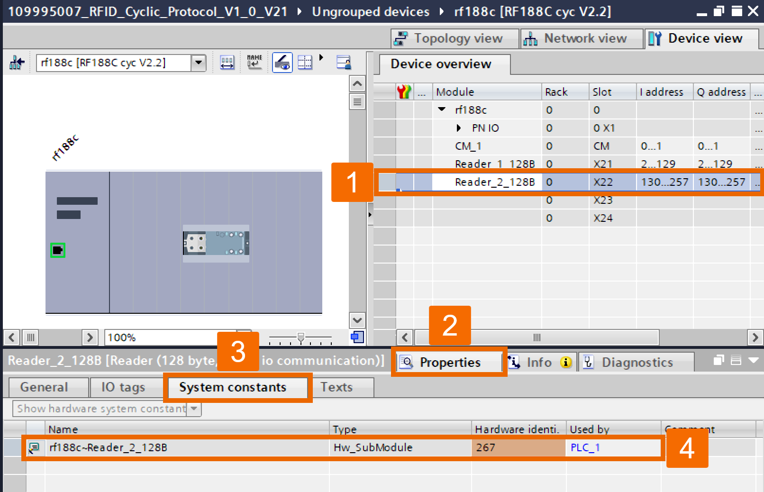
Task: Click the I address column header
Action: 665,91
